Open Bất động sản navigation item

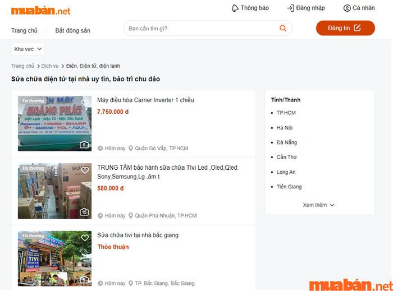pos(72,30)
